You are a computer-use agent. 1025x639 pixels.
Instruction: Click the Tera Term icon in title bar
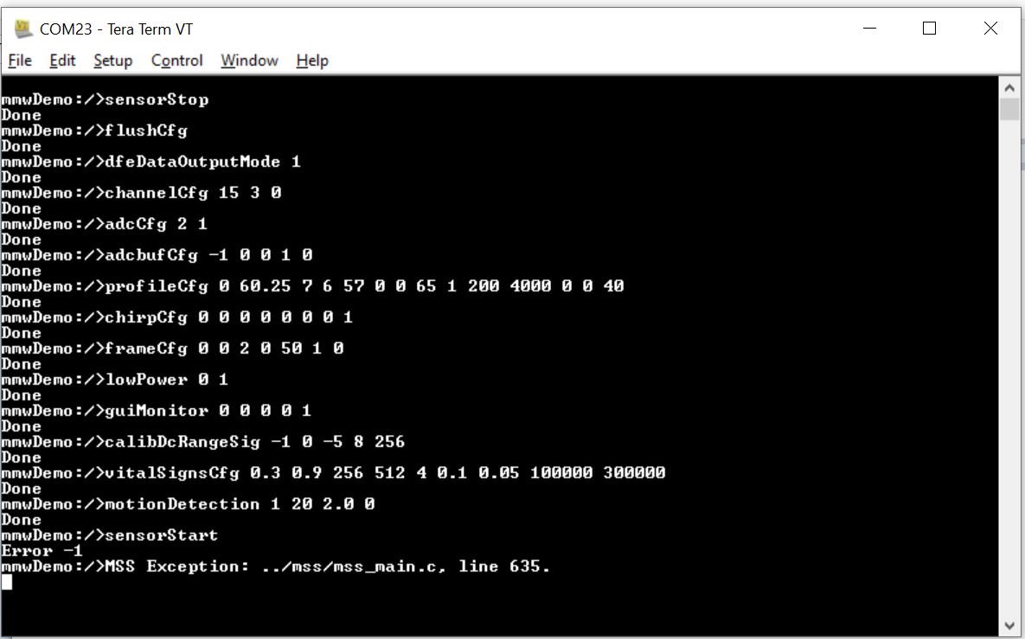point(23,29)
